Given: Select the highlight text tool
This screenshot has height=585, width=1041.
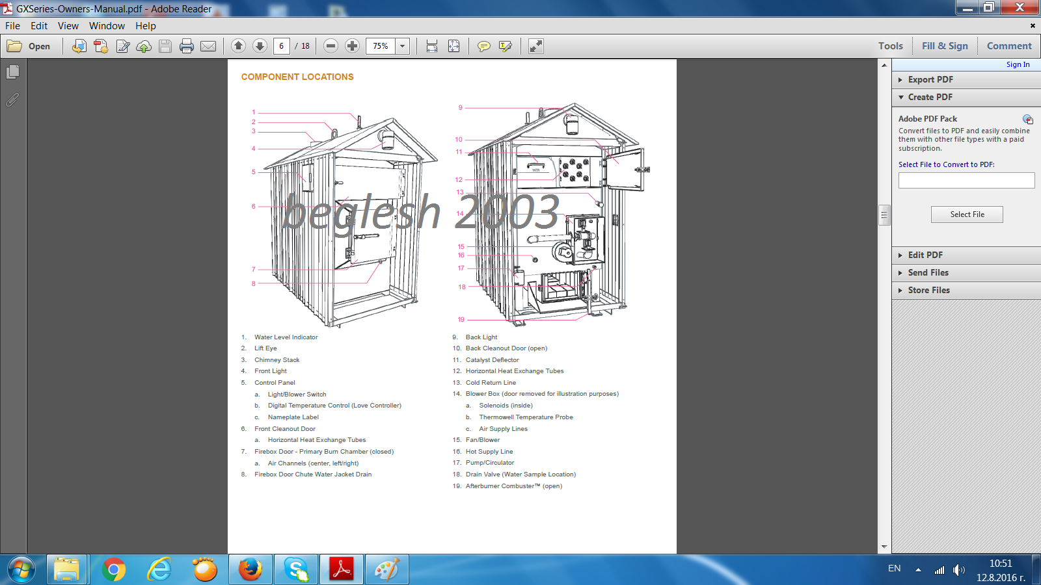Looking at the screenshot, I should pos(505,46).
